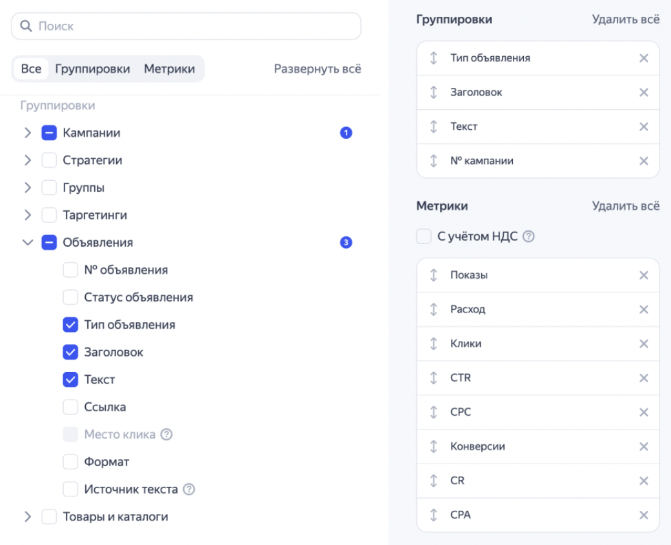This screenshot has width=671, height=545.
Task: Check the Стратегии checkbox
Action: click(x=49, y=160)
